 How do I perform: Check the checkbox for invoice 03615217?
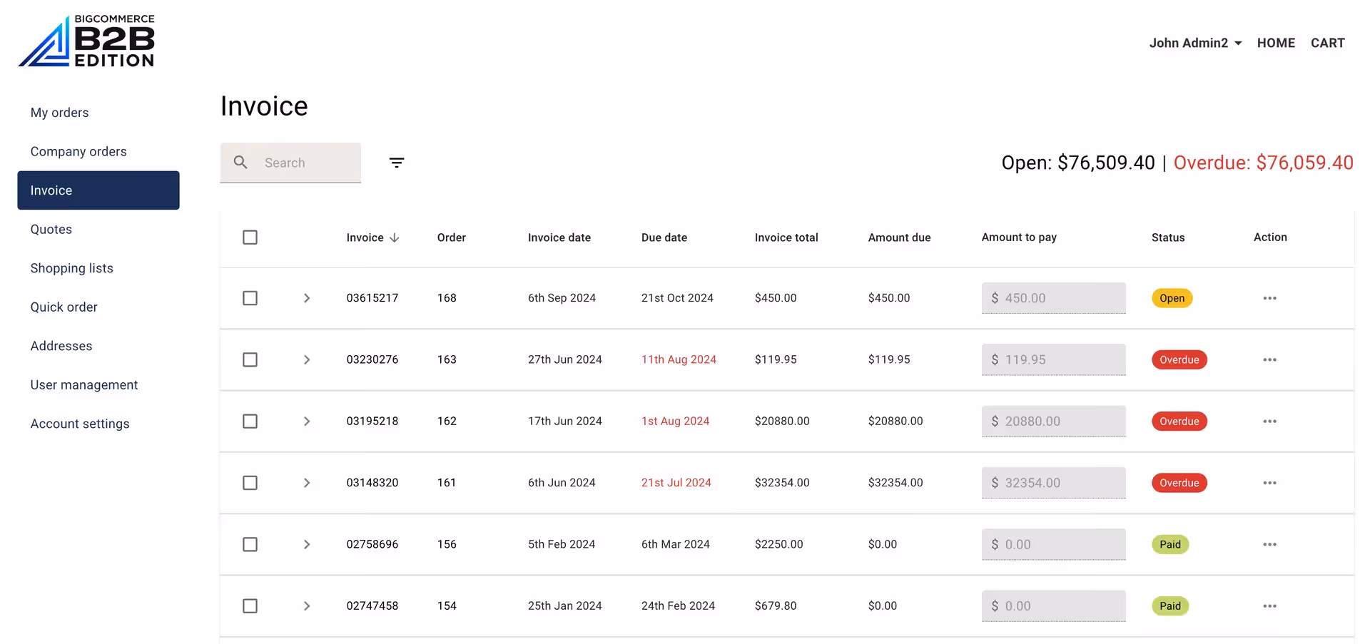tap(250, 298)
